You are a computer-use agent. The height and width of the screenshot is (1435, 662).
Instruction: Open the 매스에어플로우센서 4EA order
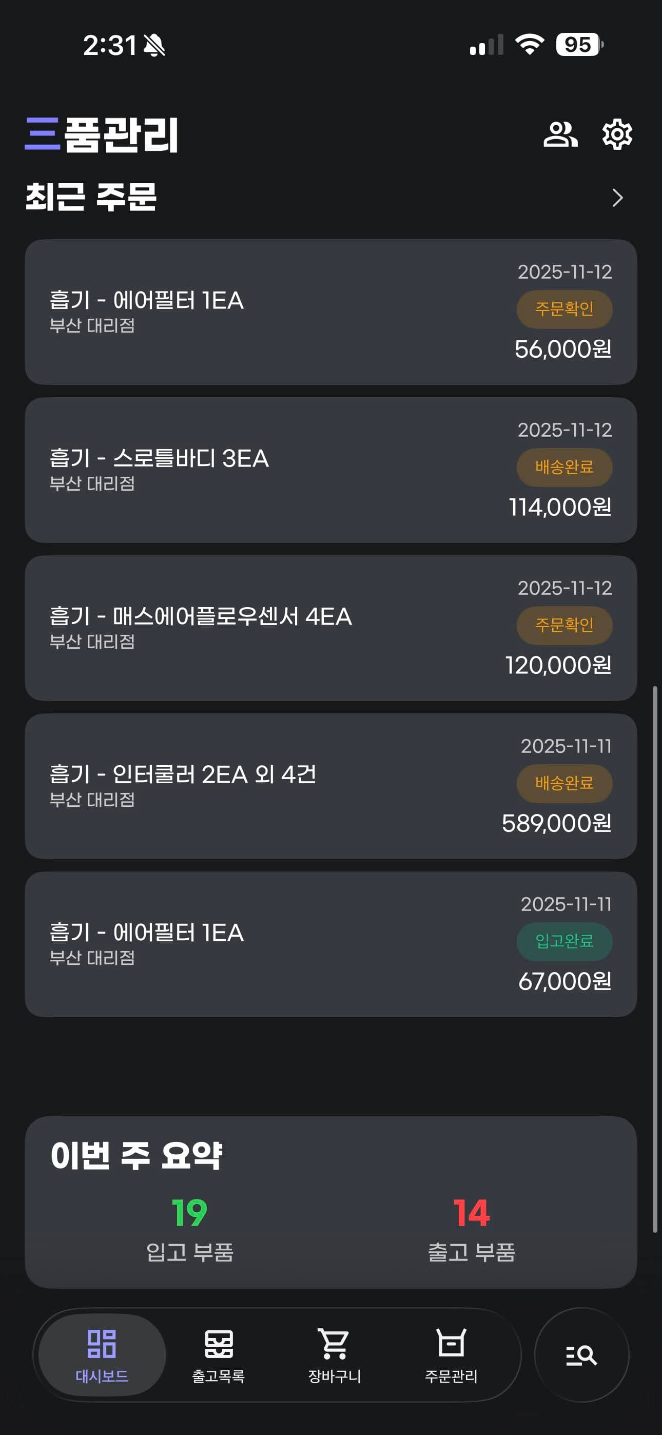pyautogui.click(x=330, y=628)
